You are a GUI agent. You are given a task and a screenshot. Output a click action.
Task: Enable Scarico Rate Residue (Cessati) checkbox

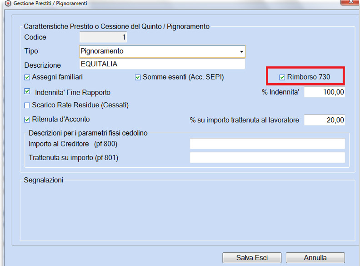point(27,105)
